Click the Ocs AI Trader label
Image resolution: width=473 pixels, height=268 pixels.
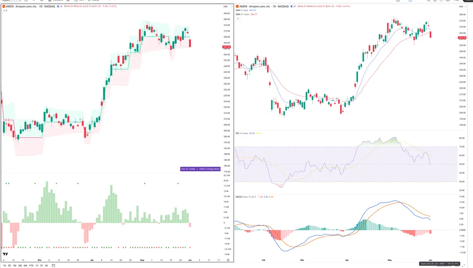coord(188,169)
